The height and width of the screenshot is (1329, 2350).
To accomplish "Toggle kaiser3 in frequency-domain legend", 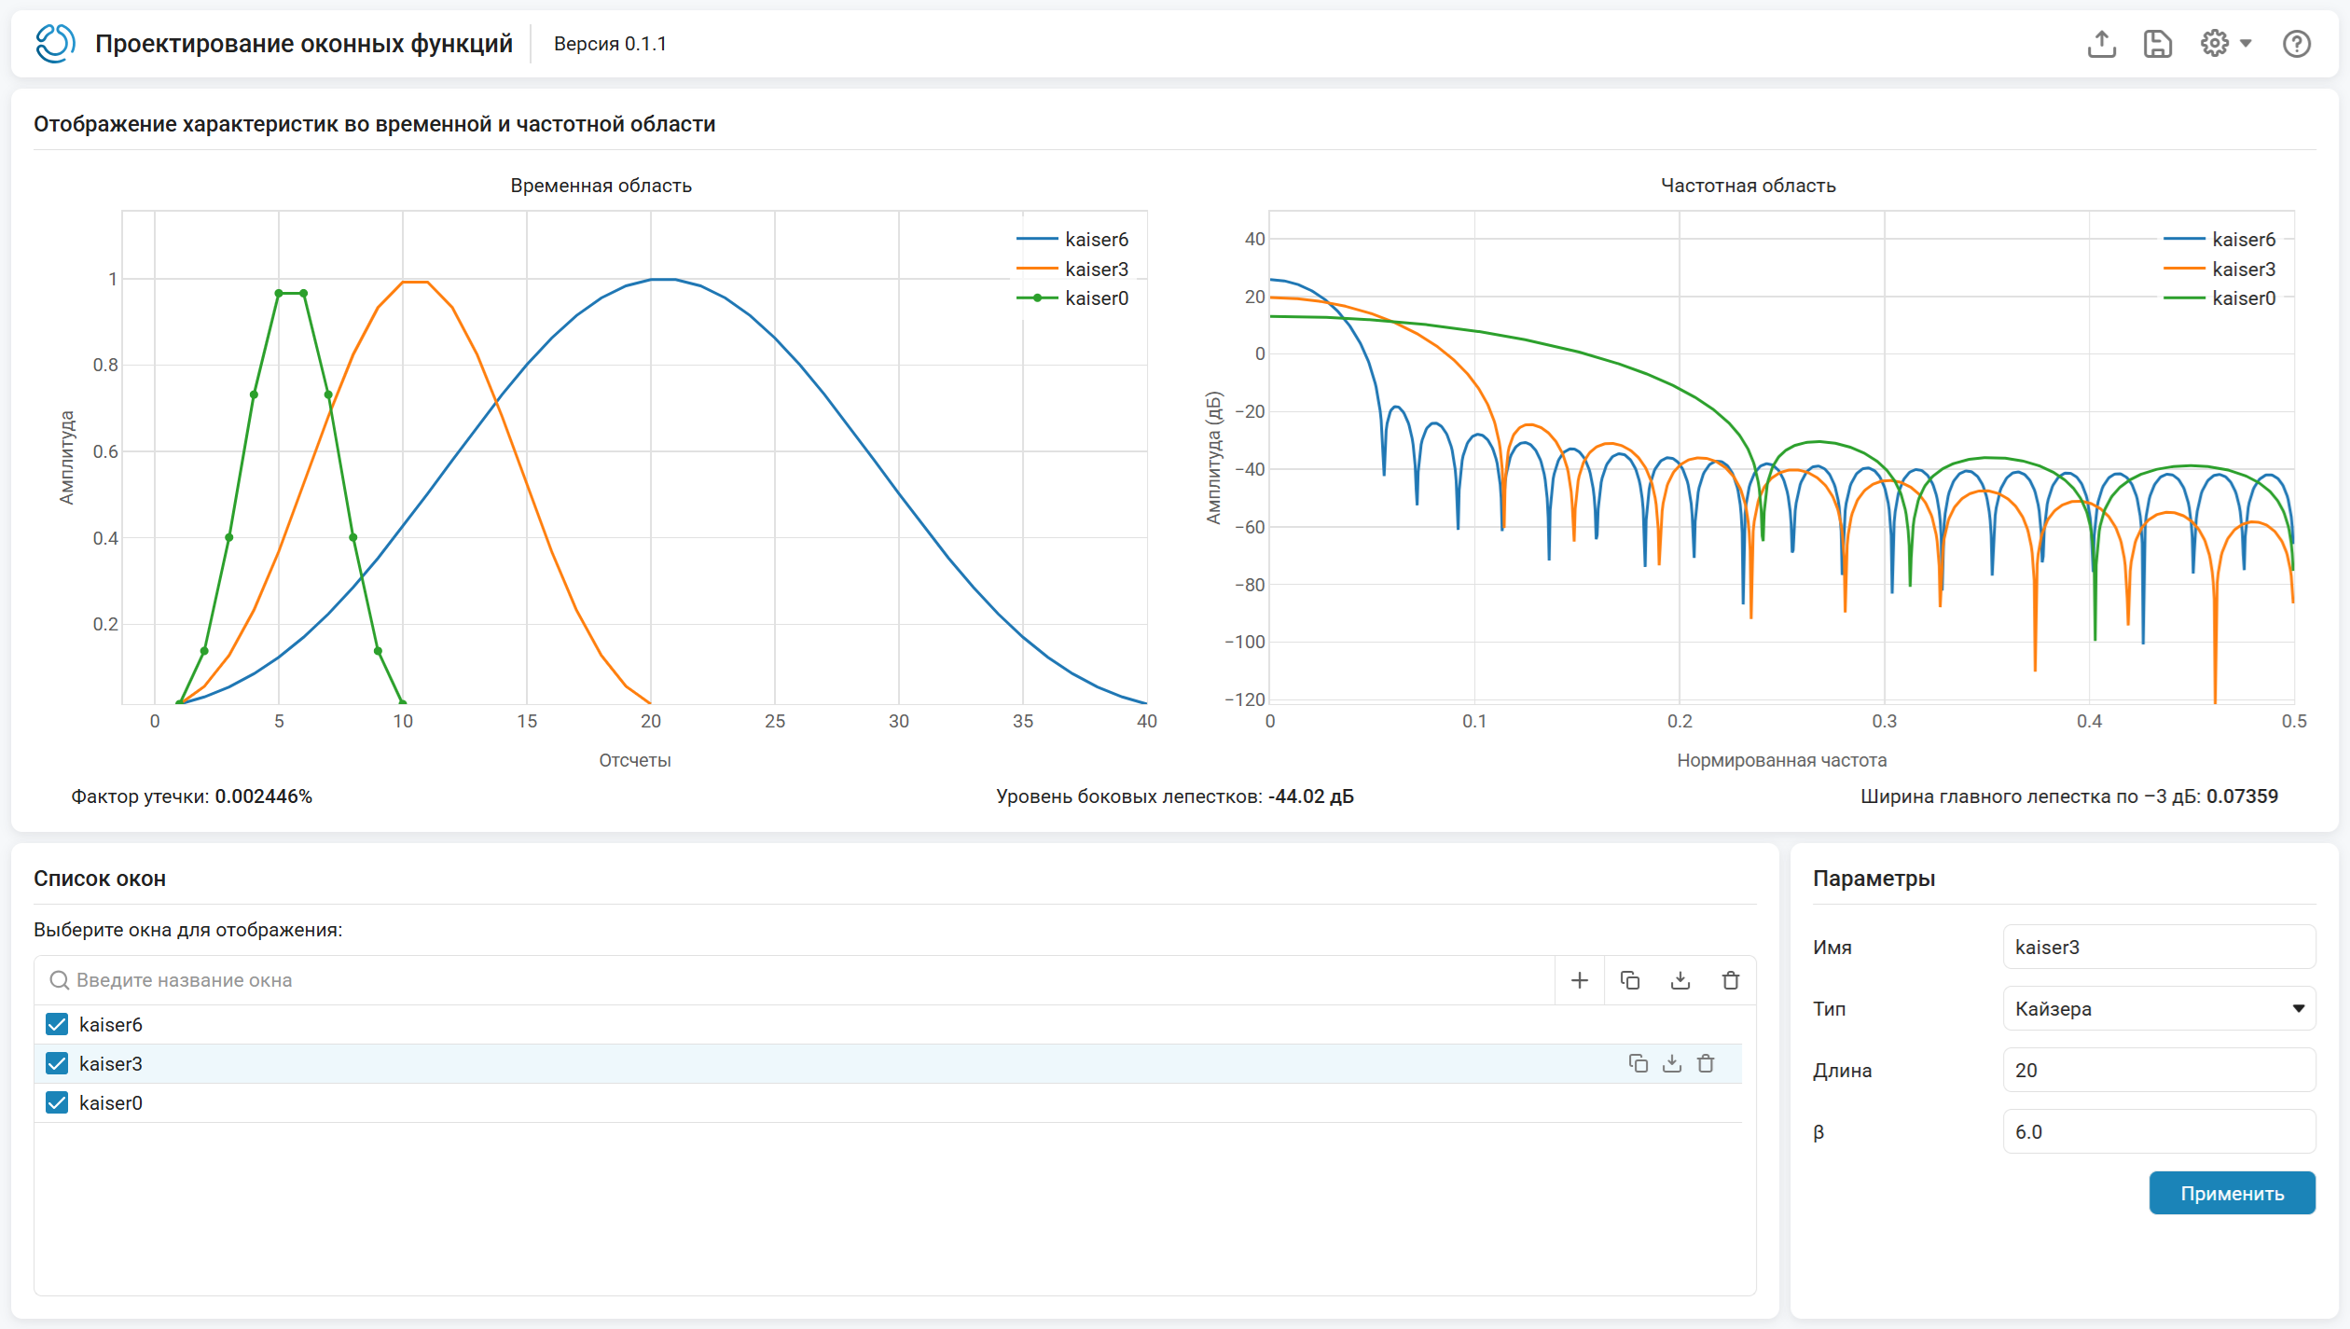I will click(2219, 269).
